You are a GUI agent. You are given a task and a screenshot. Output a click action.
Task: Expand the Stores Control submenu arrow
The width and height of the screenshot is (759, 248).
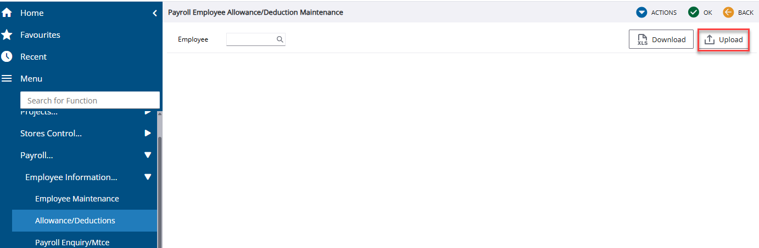[147, 133]
